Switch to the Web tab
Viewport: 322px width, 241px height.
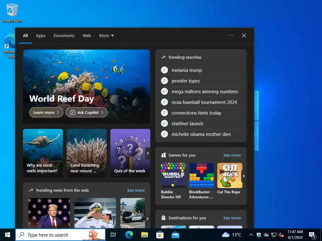87,35
